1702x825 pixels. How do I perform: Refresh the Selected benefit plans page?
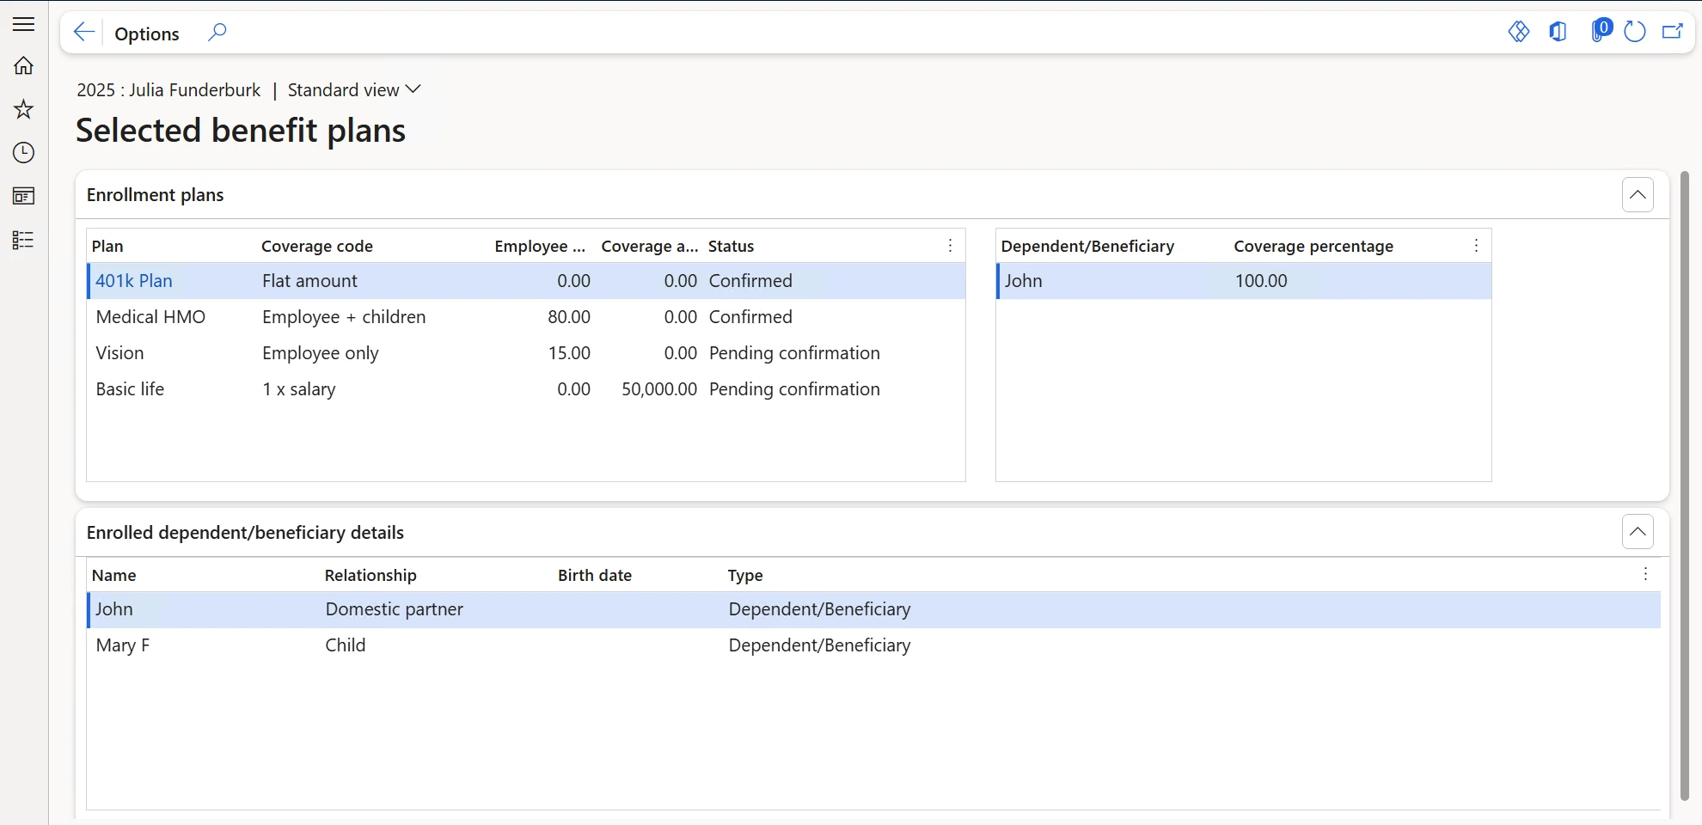coord(1635,32)
